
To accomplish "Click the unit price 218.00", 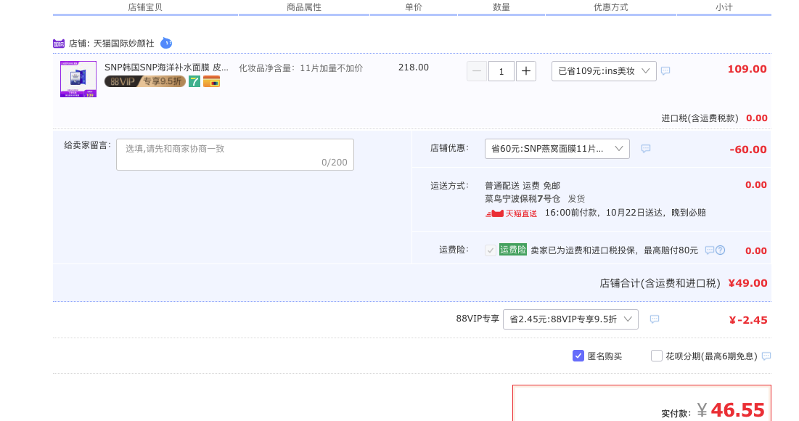I will pyautogui.click(x=413, y=68).
